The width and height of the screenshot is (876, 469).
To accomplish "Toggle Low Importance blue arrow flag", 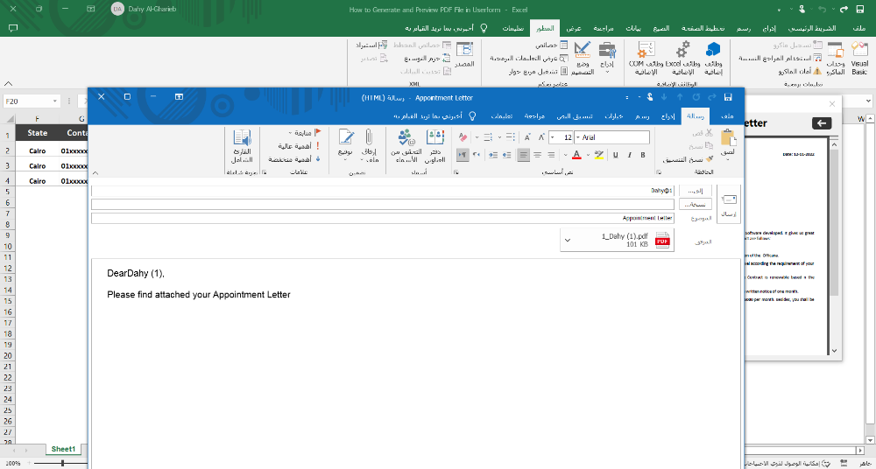I will 319,159.
